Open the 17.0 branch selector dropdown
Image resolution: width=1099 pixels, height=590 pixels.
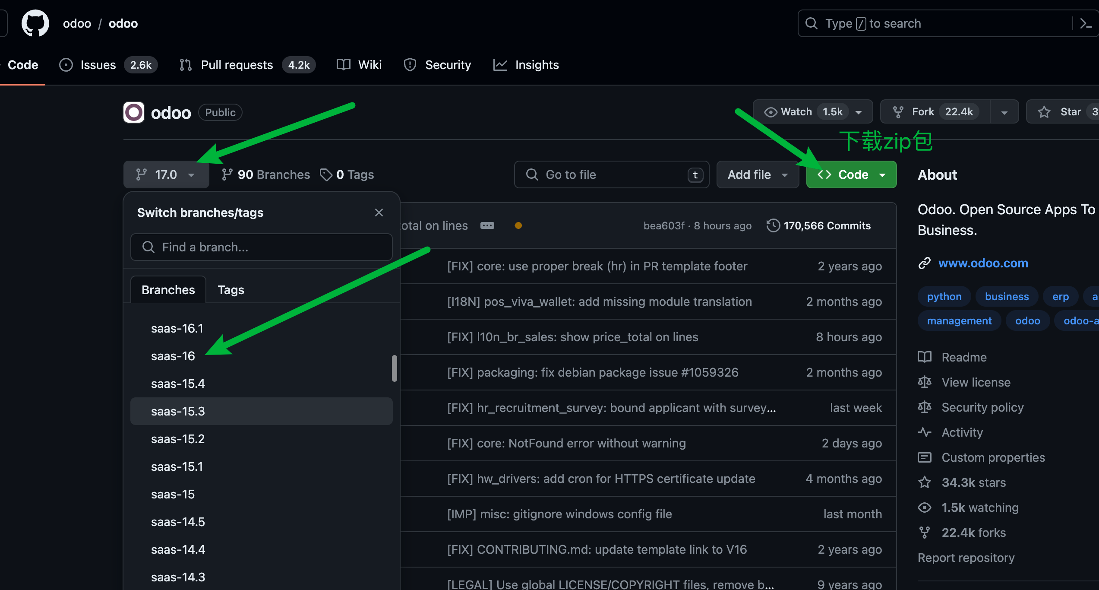(166, 174)
